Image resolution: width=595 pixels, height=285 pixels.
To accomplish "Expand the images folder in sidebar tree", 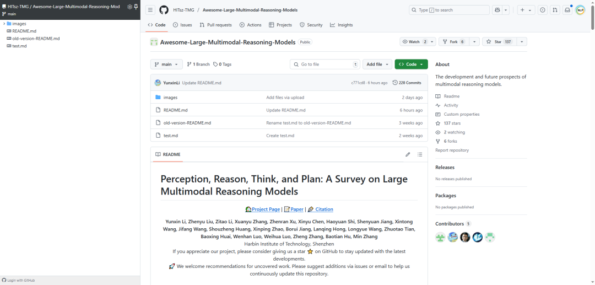I will (x=4, y=24).
